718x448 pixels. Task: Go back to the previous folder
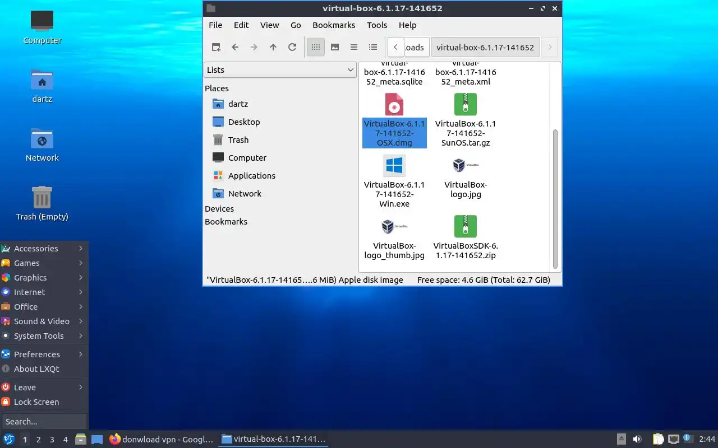235,48
